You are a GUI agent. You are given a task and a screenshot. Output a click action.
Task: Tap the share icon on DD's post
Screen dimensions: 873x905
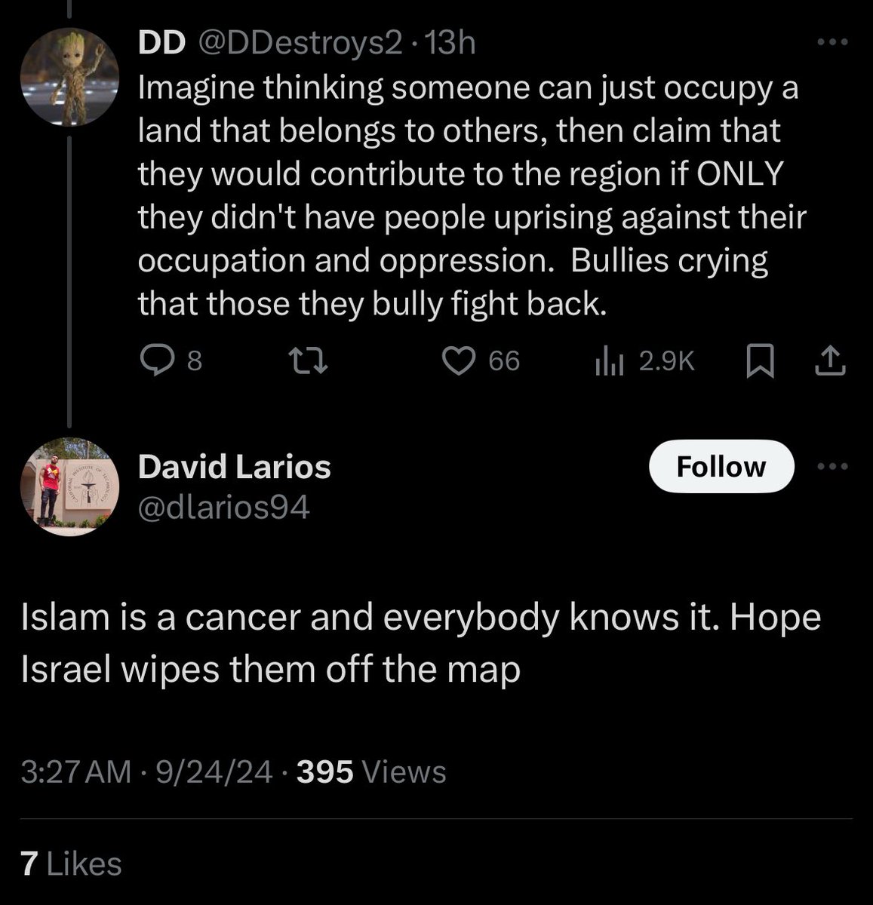click(830, 363)
